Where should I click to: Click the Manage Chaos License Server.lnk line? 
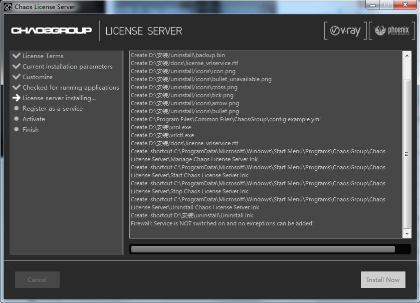(258, 156)
